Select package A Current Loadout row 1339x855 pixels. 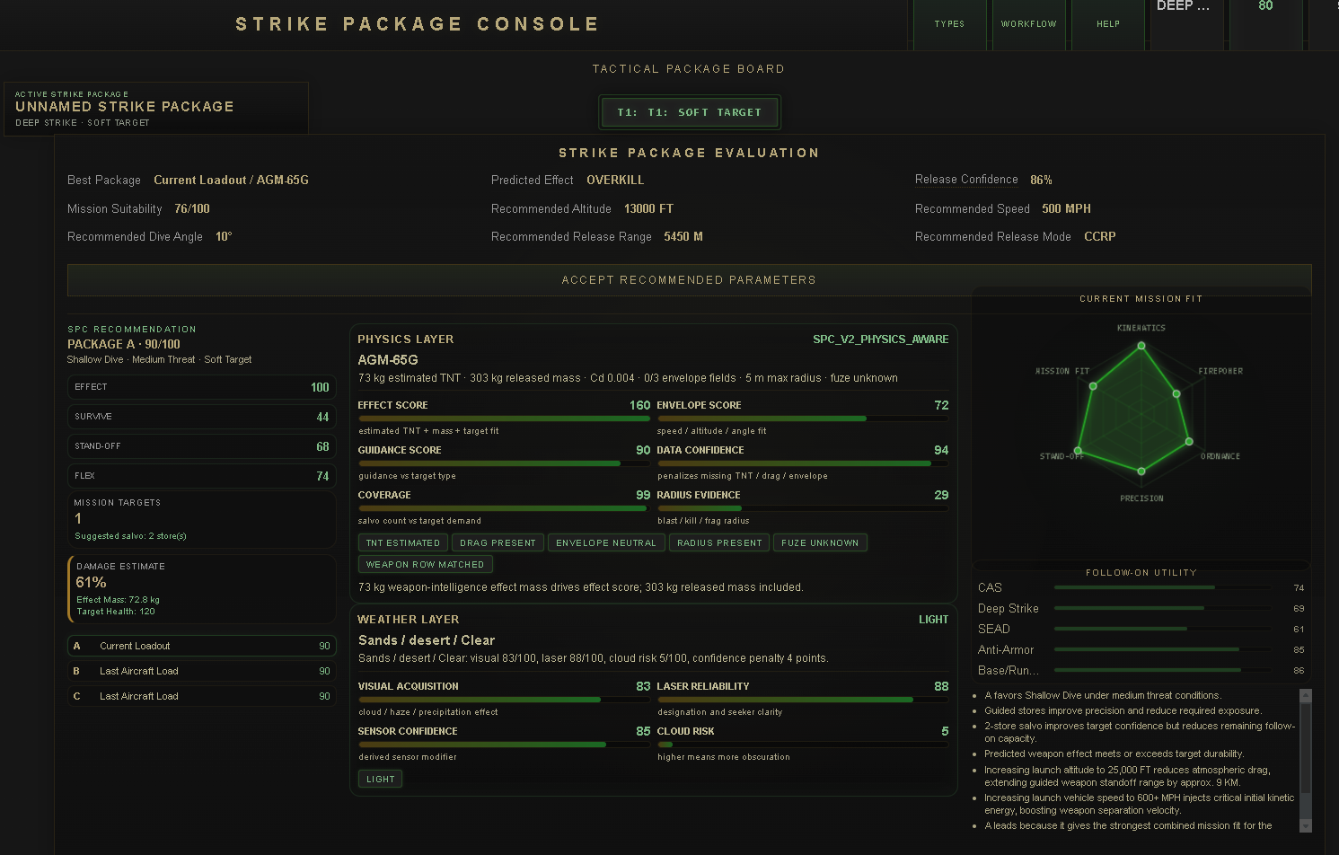[202, 646]
